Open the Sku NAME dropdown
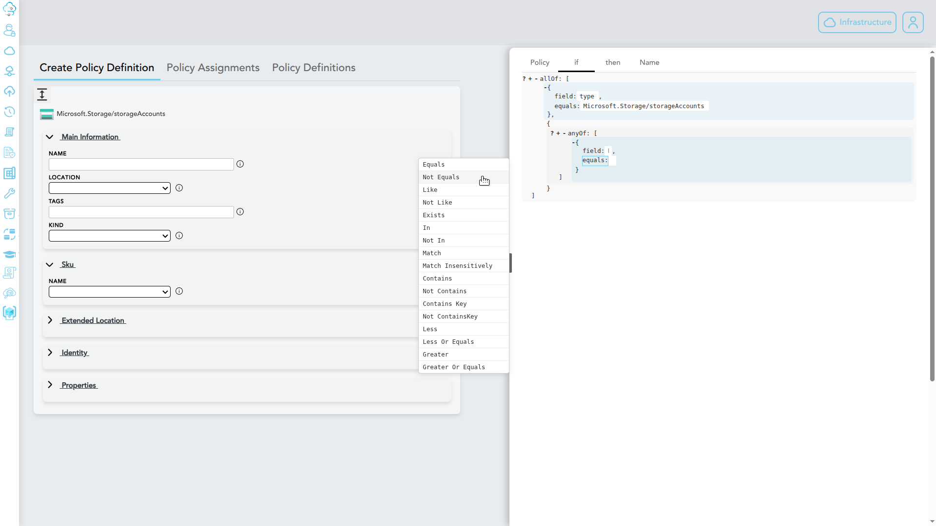This screenshot has width=936, height=526. 109,292
